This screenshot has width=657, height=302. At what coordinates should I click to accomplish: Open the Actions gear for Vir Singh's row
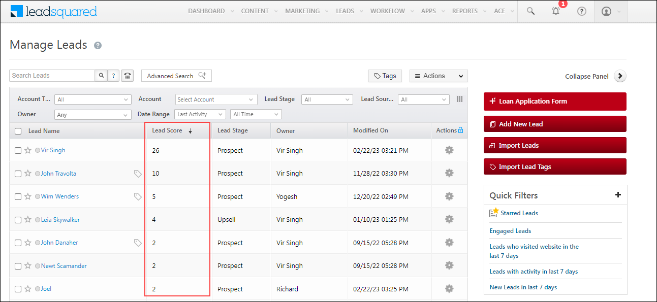pos(449,150)
